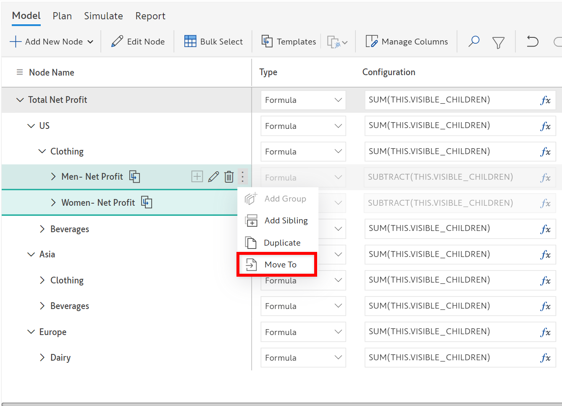
Task: Switch to the Simulate tab
Action: [103, 16]
